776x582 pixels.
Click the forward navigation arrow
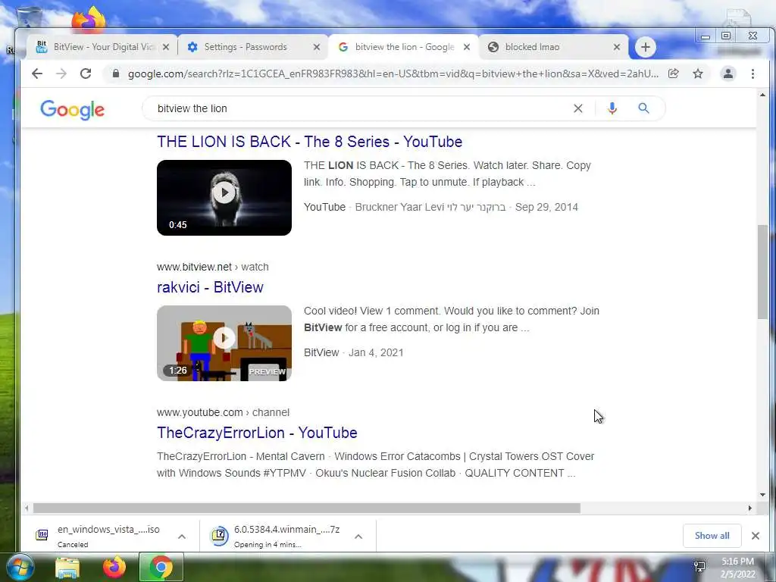[x=61, y=74]
